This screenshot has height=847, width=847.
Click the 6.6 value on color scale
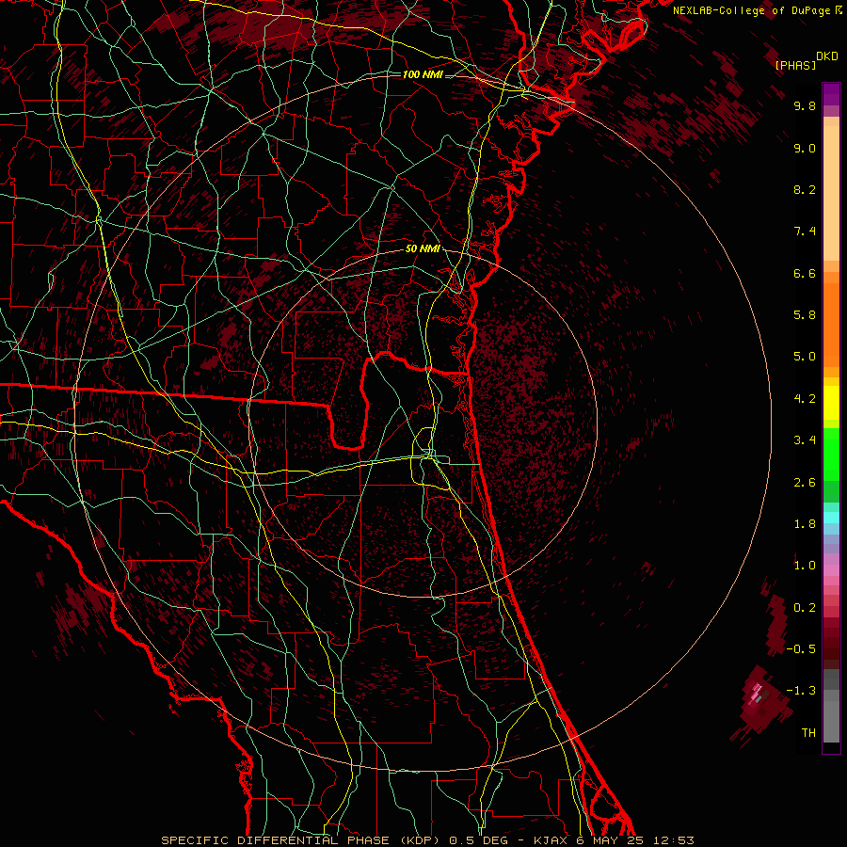pos(805,273)
